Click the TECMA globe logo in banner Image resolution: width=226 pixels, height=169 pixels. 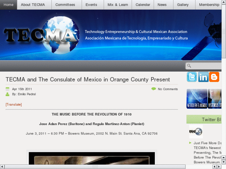pos(42,35)
